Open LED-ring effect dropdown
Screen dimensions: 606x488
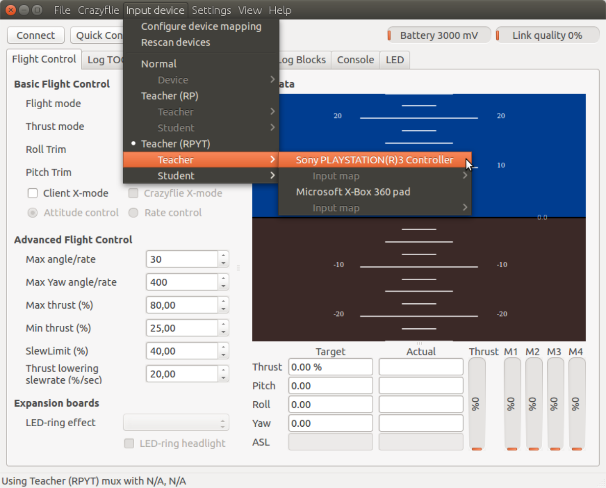pos(176,423)
